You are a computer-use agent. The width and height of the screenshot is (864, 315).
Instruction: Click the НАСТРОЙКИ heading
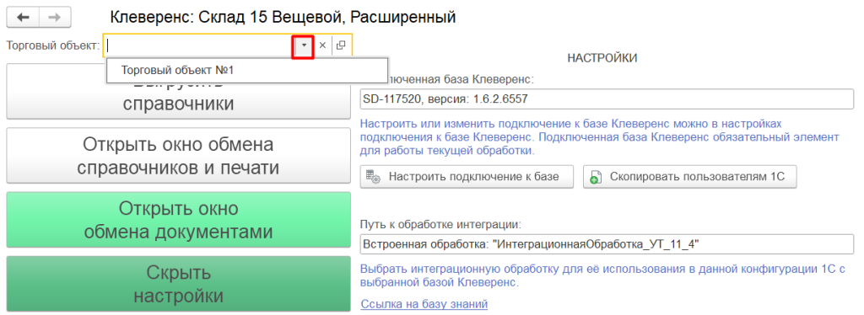tap(602, 58)
